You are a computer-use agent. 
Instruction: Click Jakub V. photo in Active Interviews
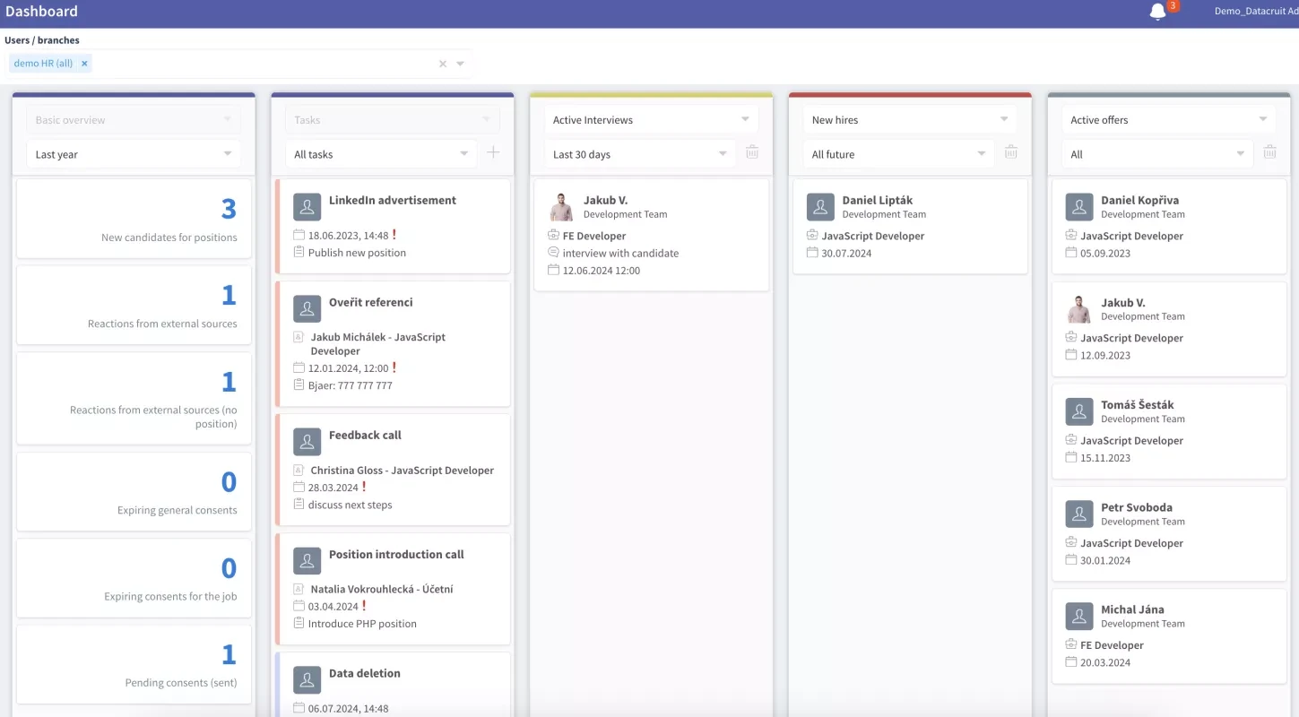point(561,207)
